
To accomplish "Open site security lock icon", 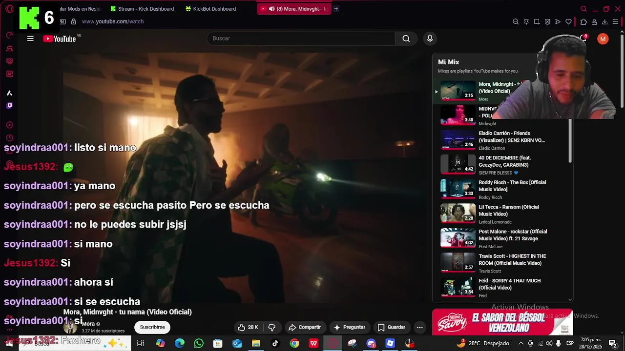I will 74,21.
